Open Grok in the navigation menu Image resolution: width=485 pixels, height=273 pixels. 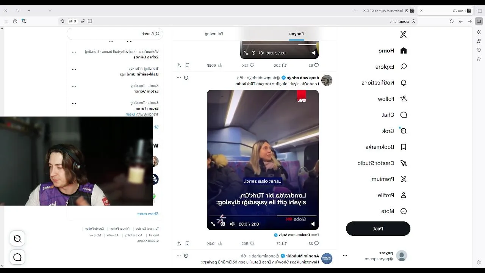[394, 131]
